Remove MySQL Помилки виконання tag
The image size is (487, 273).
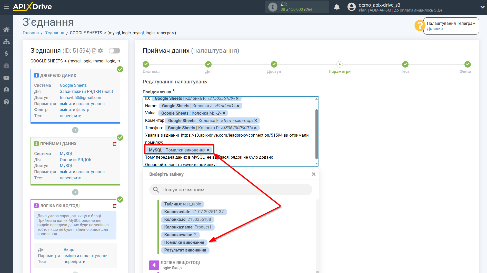pyautogui.click(x=208, y=150)
